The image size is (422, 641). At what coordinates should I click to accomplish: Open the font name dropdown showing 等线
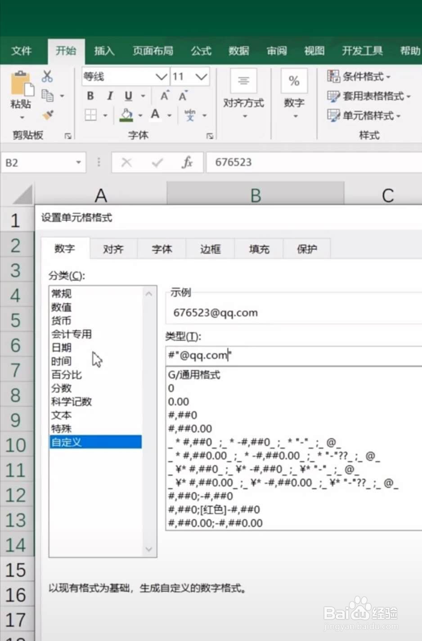click(x=161, y=76)
